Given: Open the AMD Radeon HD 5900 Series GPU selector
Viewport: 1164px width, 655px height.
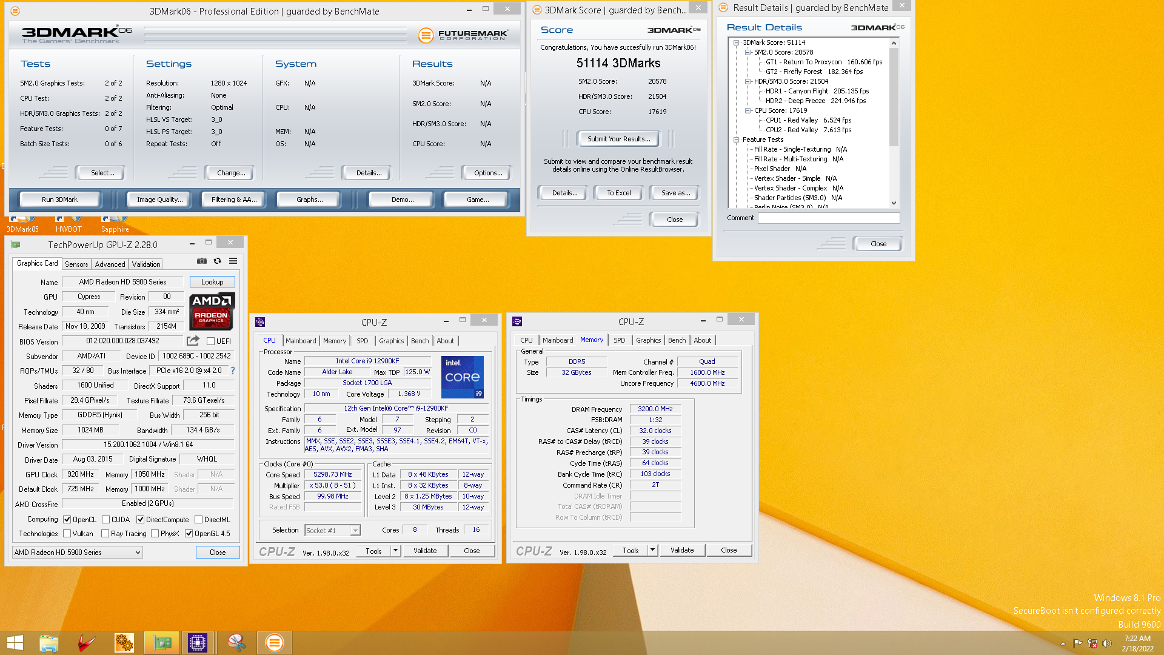Looking at the screenshot, I should point(77,553).
